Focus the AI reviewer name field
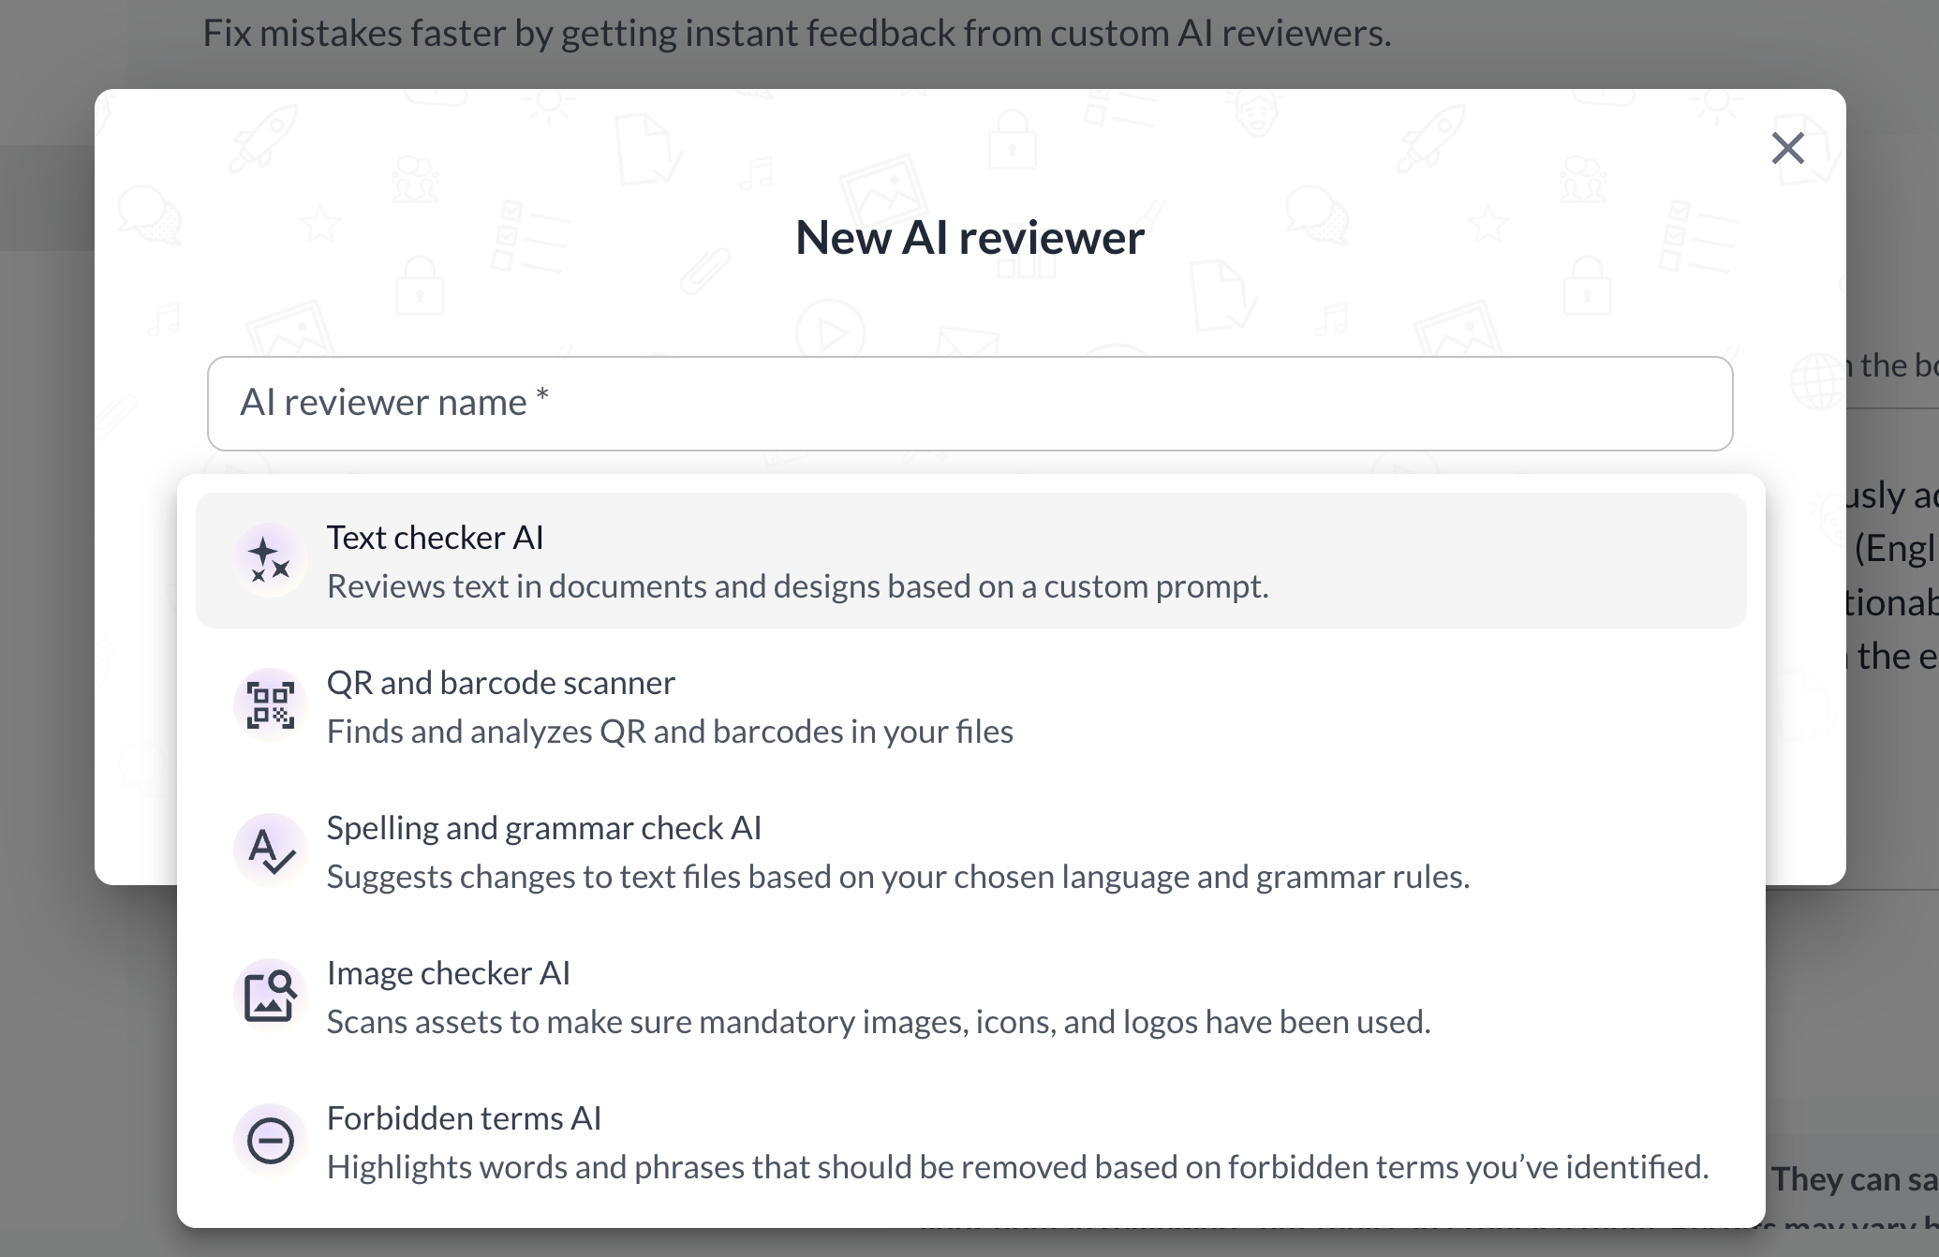This screenshot has width=1939, height=1257. pos(969,404)
